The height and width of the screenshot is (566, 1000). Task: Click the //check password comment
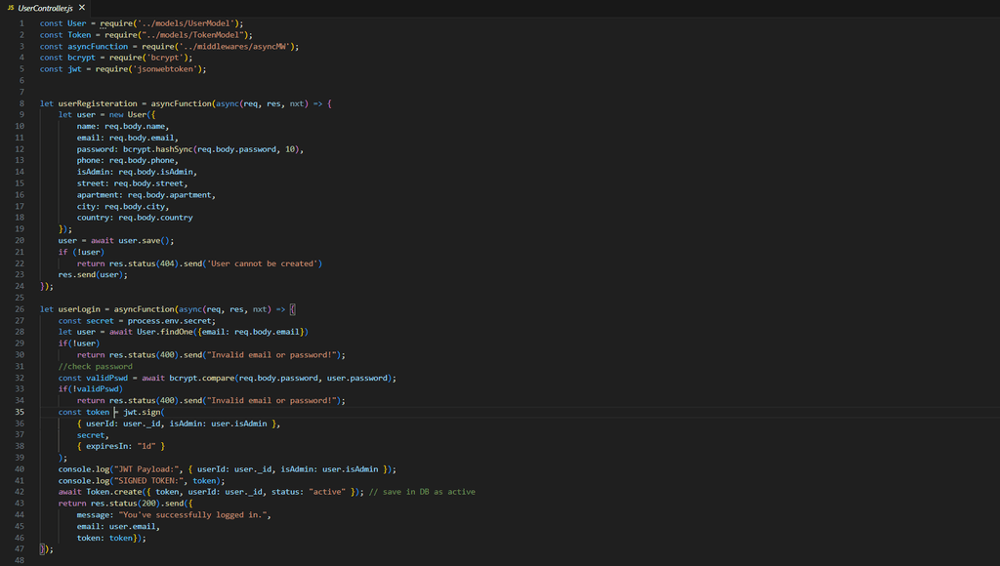point(95,366)
